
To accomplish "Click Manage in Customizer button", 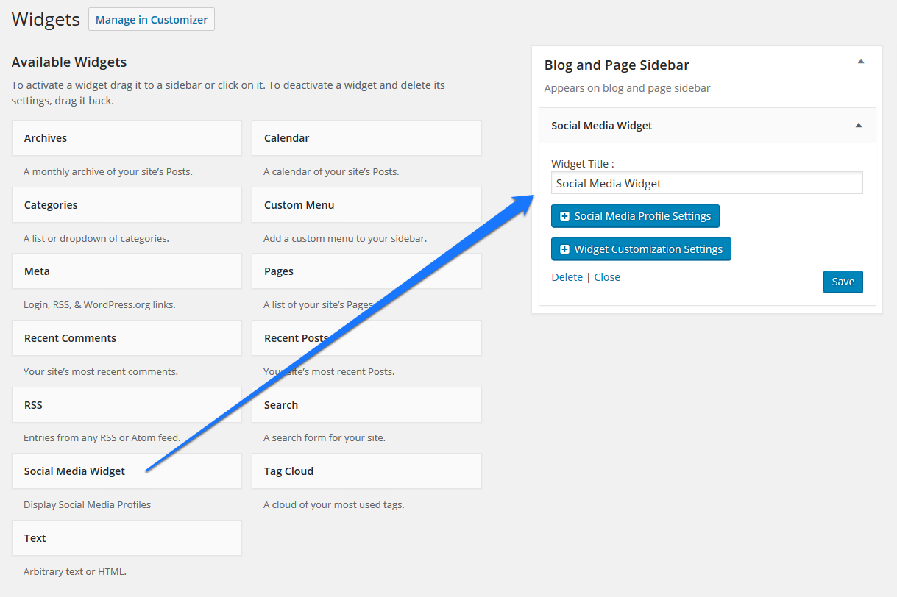I will click(x=152, y=20).
